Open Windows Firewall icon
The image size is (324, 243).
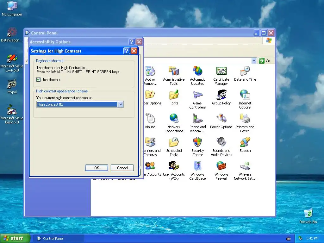(221, 171)
